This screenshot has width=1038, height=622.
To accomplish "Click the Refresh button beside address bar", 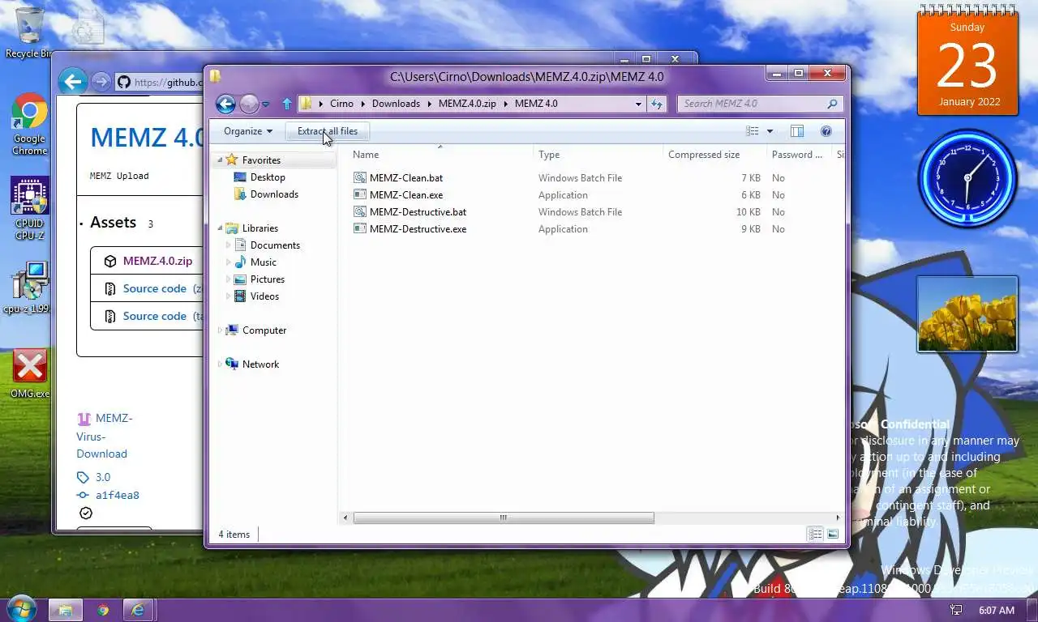I will pos(657,104).
